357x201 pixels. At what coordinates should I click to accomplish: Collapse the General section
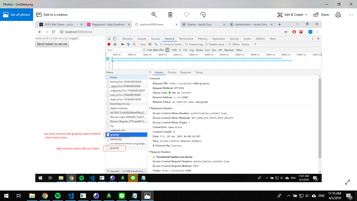(150, 78)
